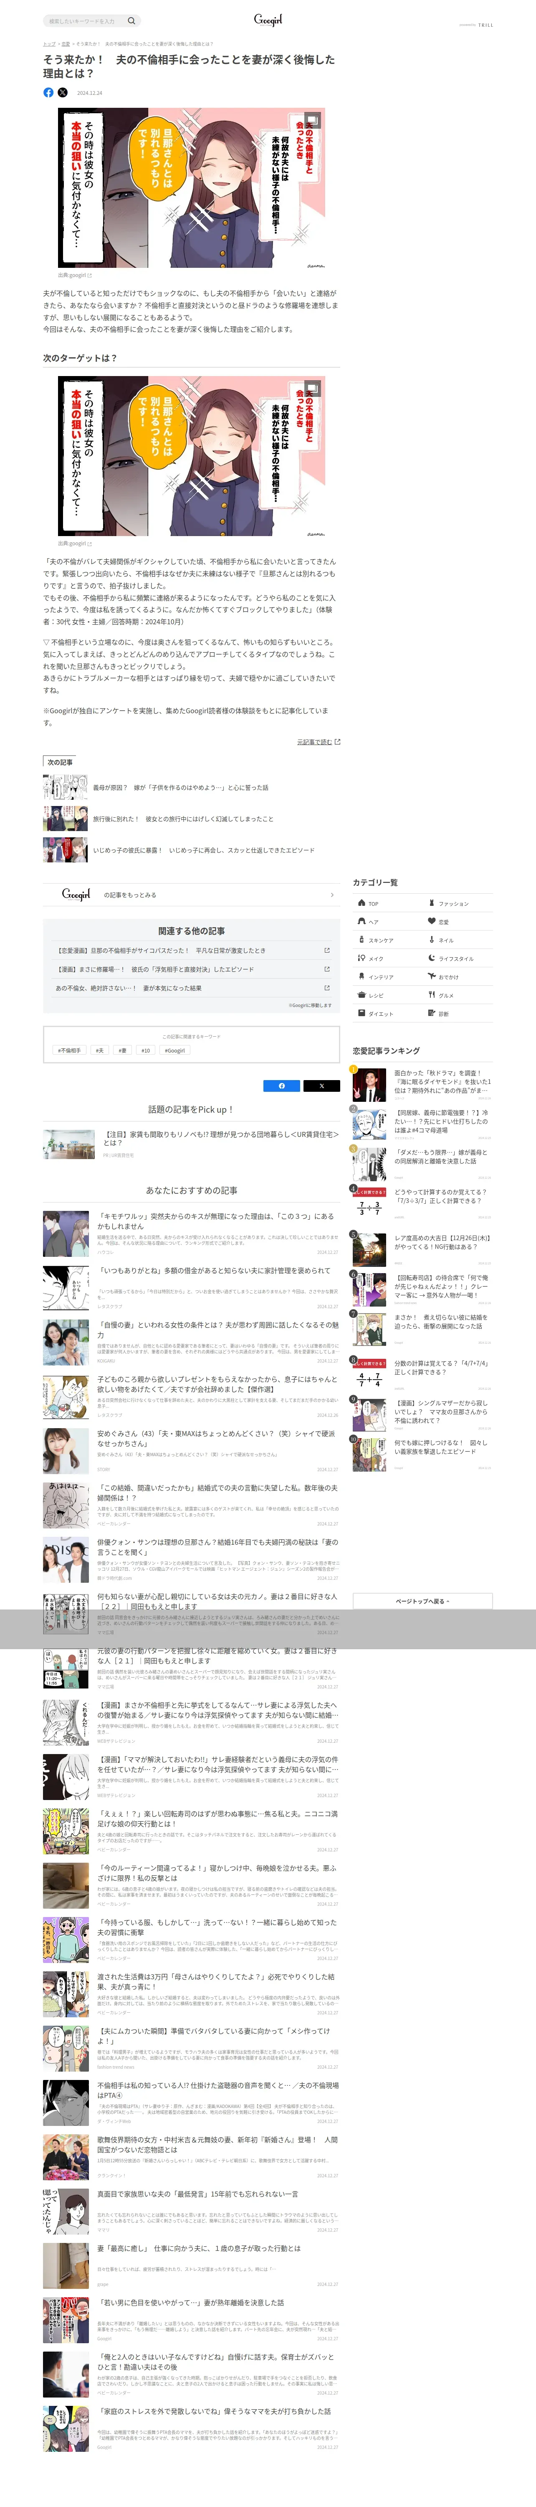Open 歌舞伎界期待の女方・中村米吉 article
The width and height of the screenshot is (536, 2507).
[192, 2158]
